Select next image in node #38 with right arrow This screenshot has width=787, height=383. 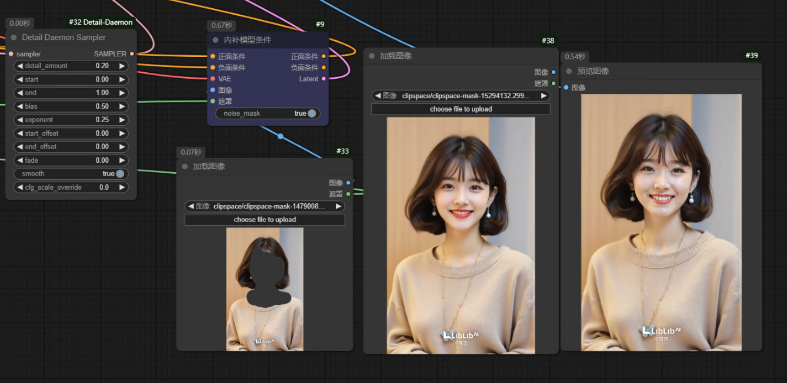(543, 96)
